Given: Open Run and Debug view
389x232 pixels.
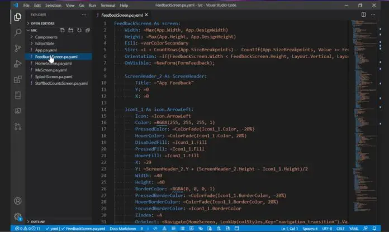Looking at the screenshot, I should coord(18,64).
